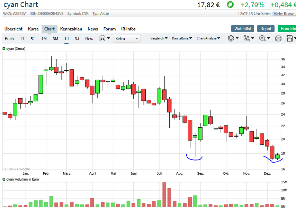Select the 1T time range

click(22, 39)
